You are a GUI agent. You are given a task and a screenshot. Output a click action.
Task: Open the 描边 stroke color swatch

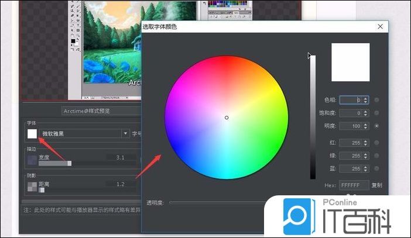[32, 160]
